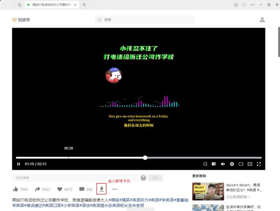This screenshot has width=280, height=211.
Task: Click the heart favorite icon
Action: (60, 189)
